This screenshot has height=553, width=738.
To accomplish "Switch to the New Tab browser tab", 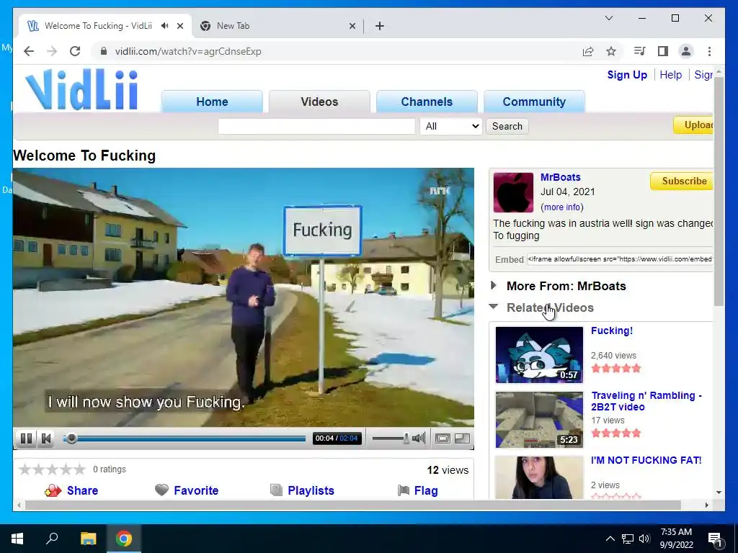I will pyautogui.click(x=277, y=26).
